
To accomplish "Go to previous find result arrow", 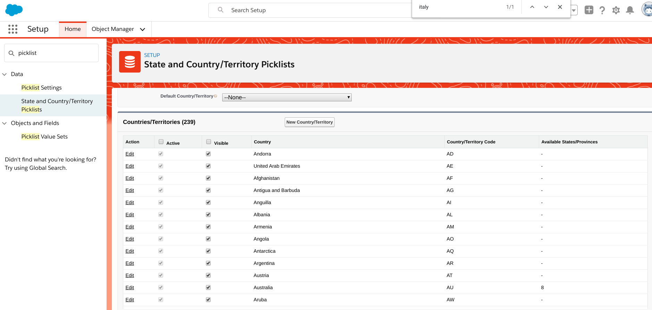I will (532, 7).
